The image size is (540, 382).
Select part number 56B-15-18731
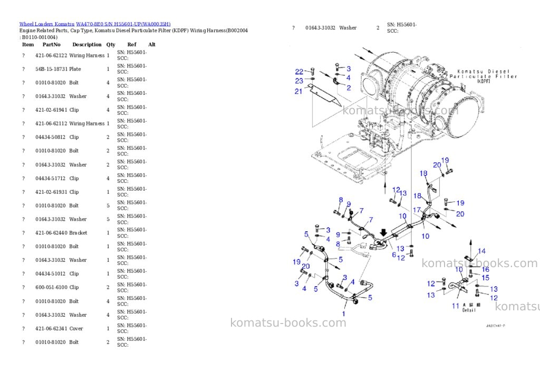click(x=51, y=69)
